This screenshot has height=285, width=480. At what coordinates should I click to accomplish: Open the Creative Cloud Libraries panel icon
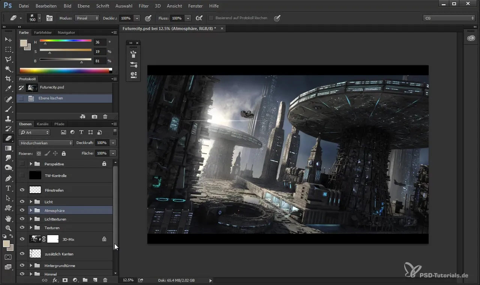coord(471,38)
